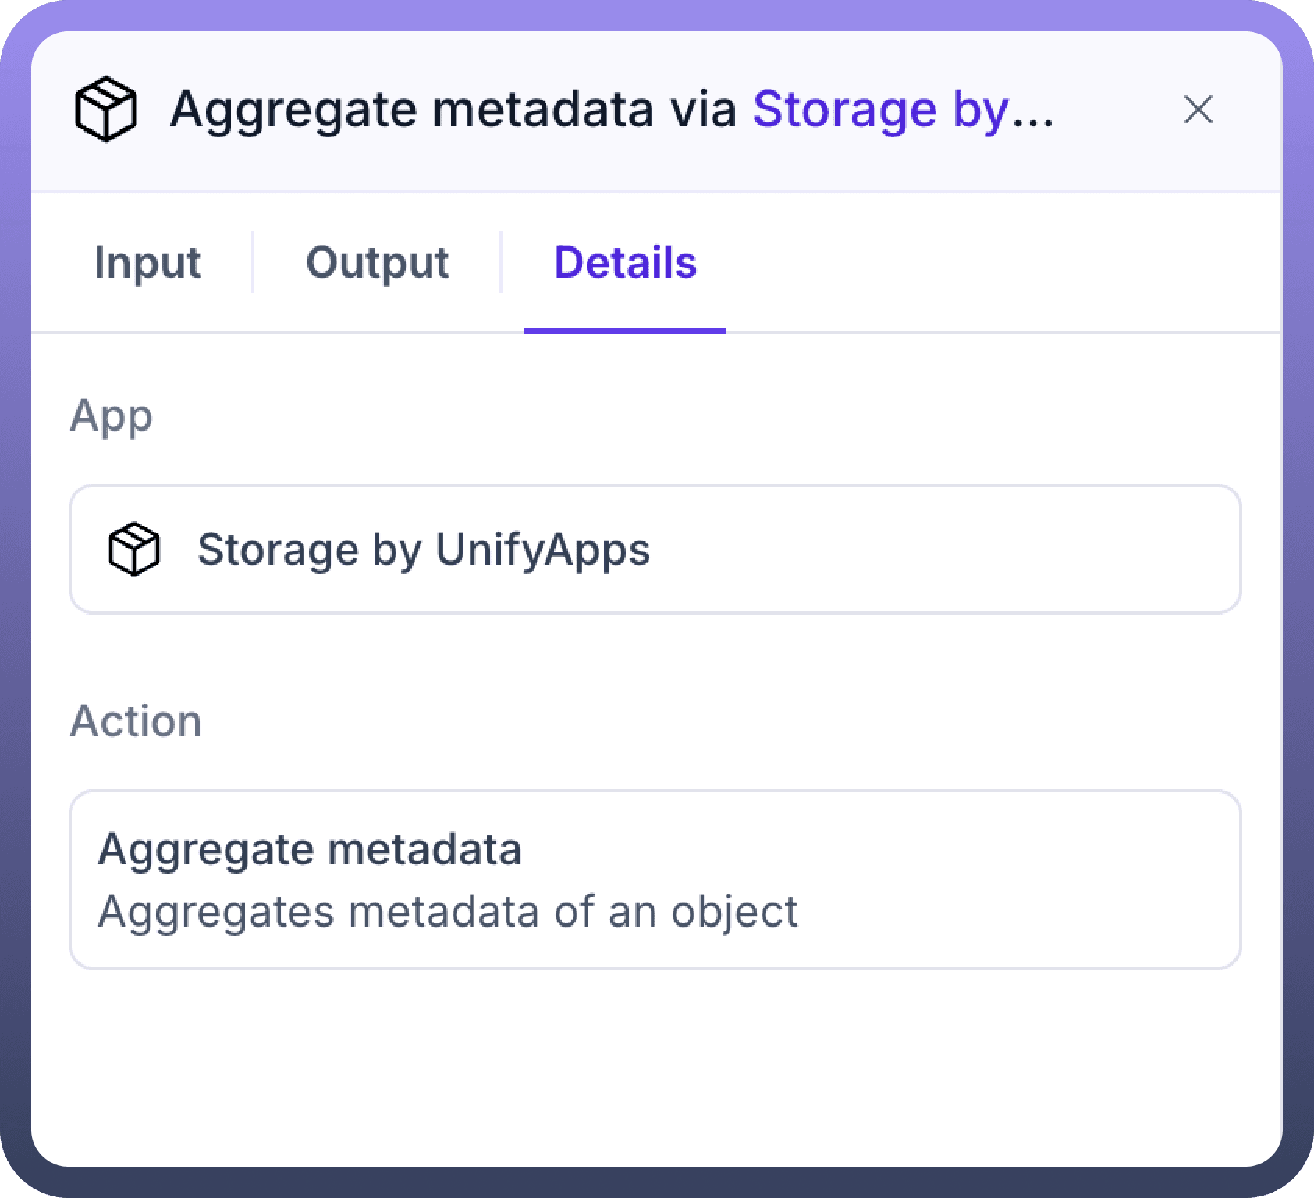
Task: Click the 'App' section label
Action: [x=112, y=415]
